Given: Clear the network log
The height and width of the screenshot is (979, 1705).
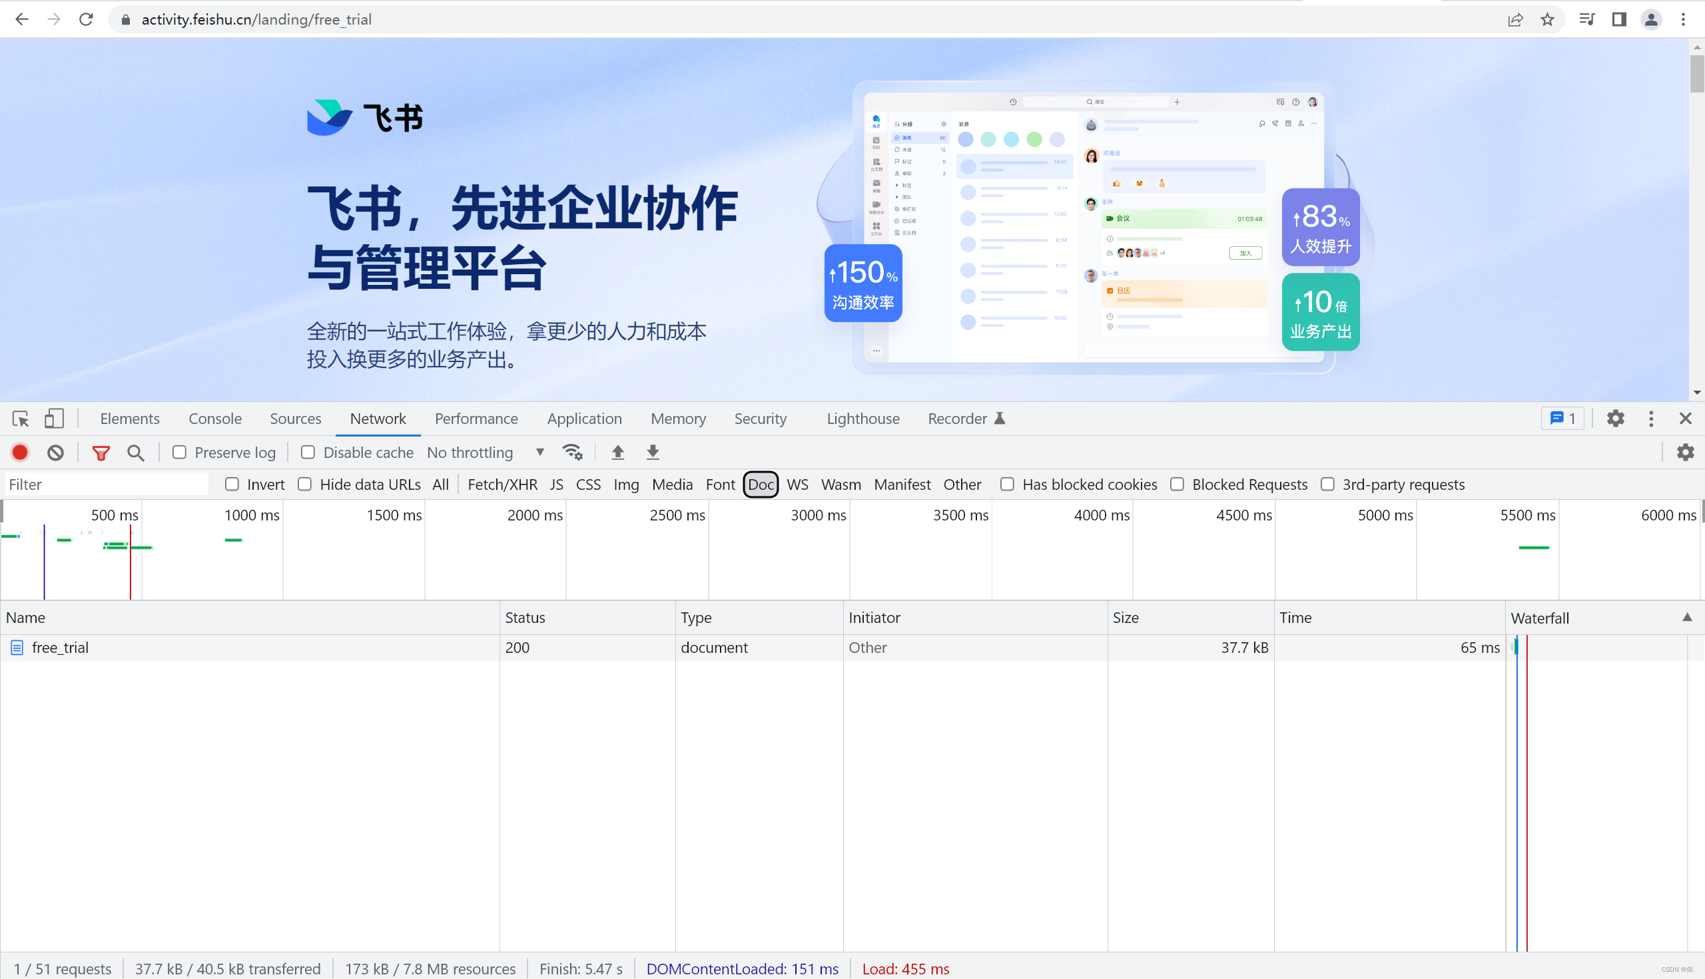Looking at the screenshot, I should click(x=56, y=453).
